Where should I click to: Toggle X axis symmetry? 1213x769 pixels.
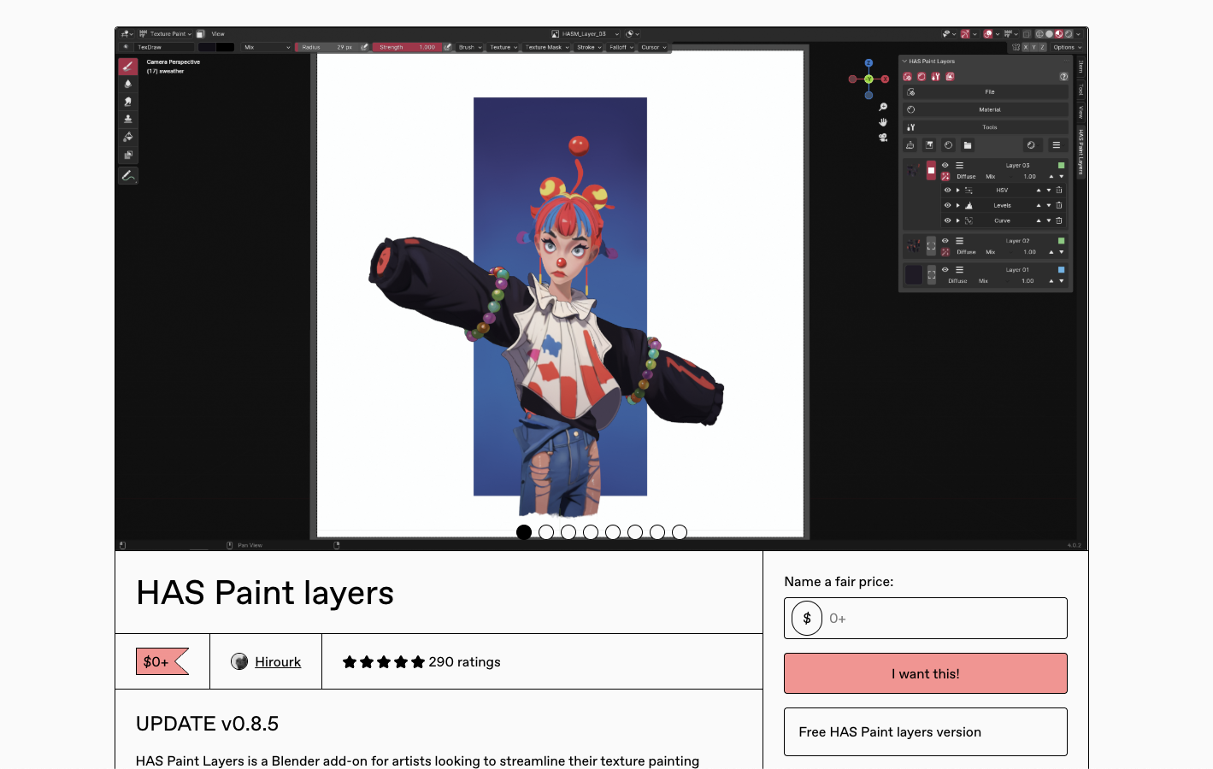point(1026,47)
